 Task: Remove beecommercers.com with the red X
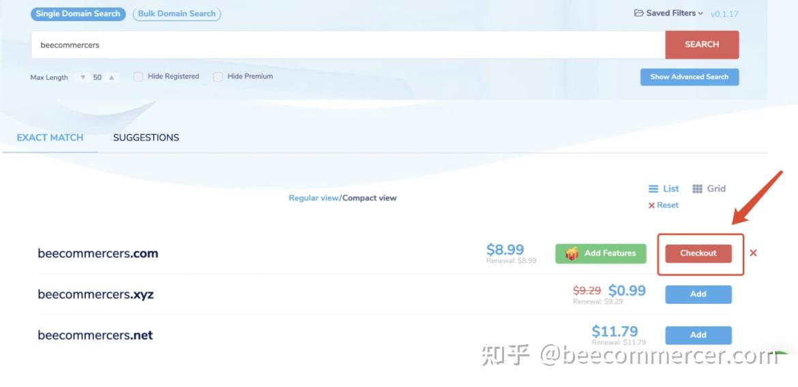coord(753,253)
